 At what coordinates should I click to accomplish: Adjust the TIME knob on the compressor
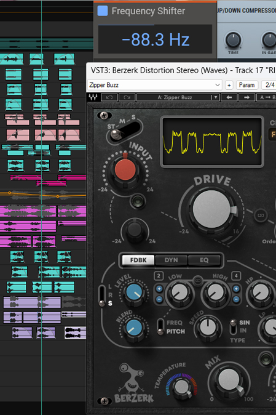pyautogui.click(x=233, y=40)
